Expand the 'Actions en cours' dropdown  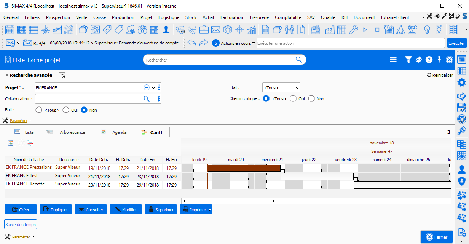click(x=254, y=43)
